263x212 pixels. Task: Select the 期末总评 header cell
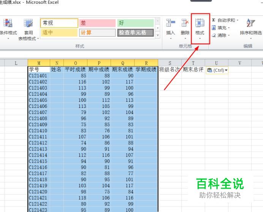point(193,70)
